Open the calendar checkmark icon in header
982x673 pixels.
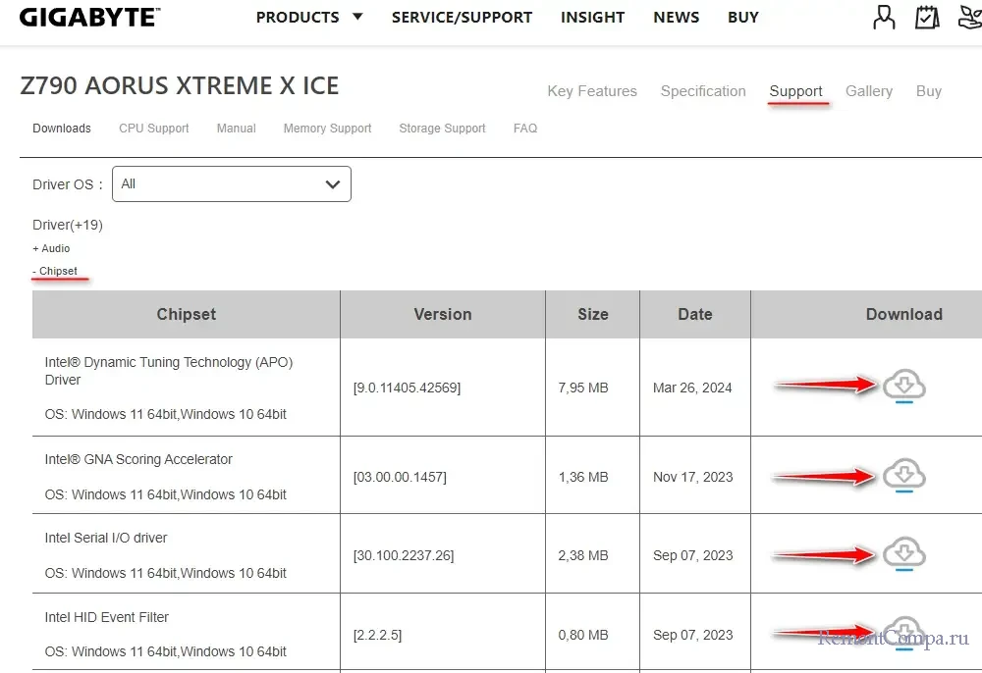coord(926,18)
